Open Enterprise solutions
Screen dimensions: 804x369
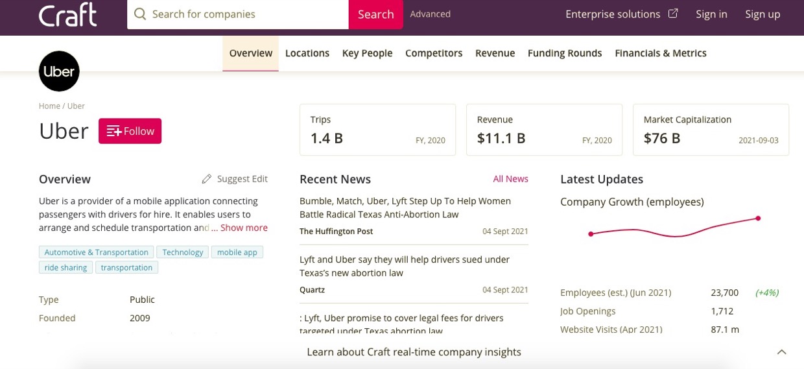(613, 14)
